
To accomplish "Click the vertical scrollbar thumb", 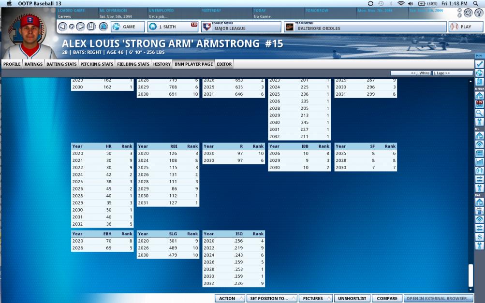I will [x=471, y=275].
